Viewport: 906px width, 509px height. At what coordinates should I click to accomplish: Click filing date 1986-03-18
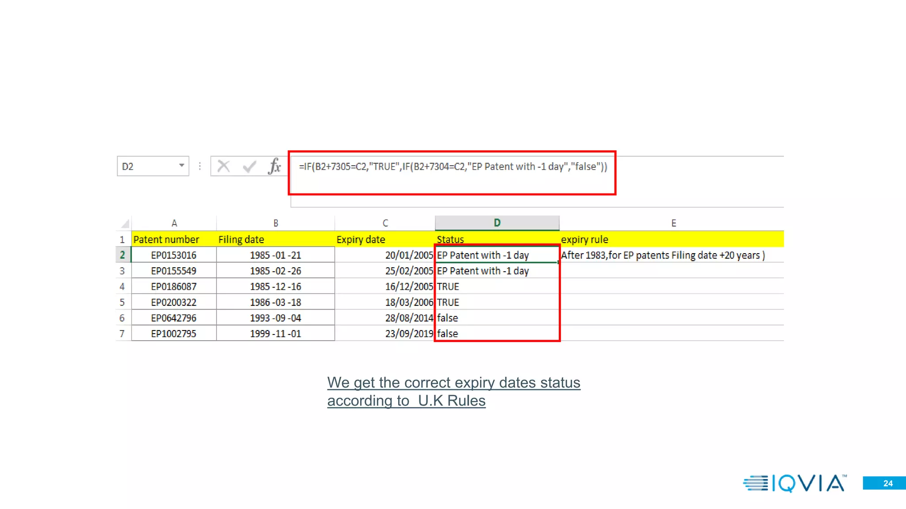[276, 302]
